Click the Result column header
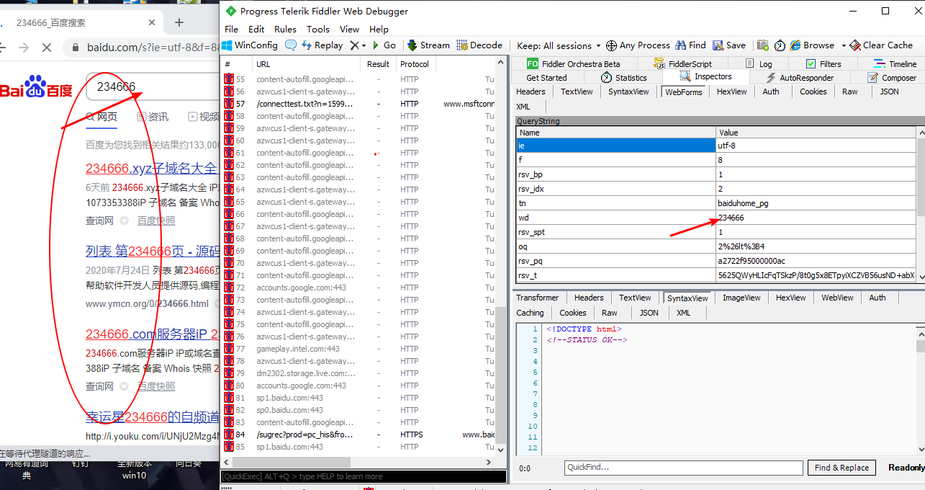925x490 pixels. [x=379, y=64]
